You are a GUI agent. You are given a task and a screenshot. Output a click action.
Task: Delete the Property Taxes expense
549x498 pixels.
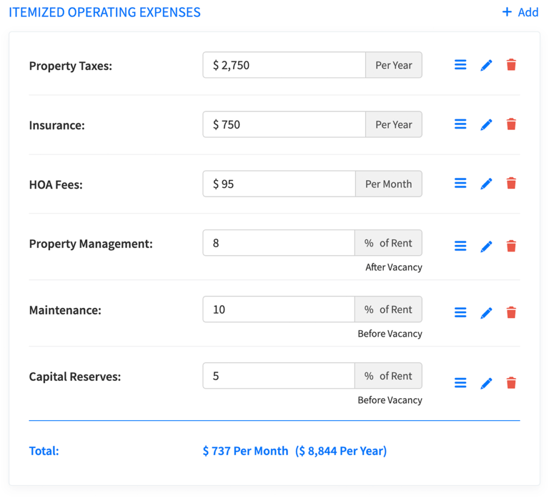[x=511, y=64]
